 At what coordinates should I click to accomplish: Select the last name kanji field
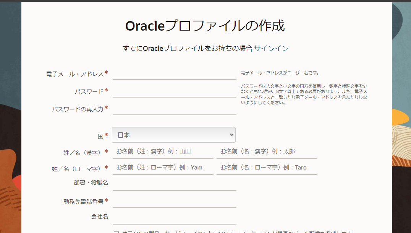[163, 152]
